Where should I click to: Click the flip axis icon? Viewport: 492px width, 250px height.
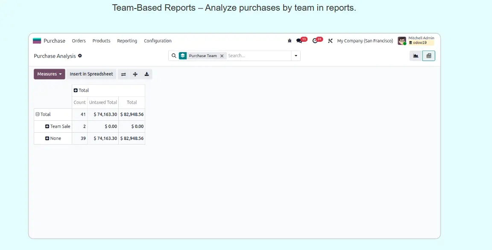(123, 74)
